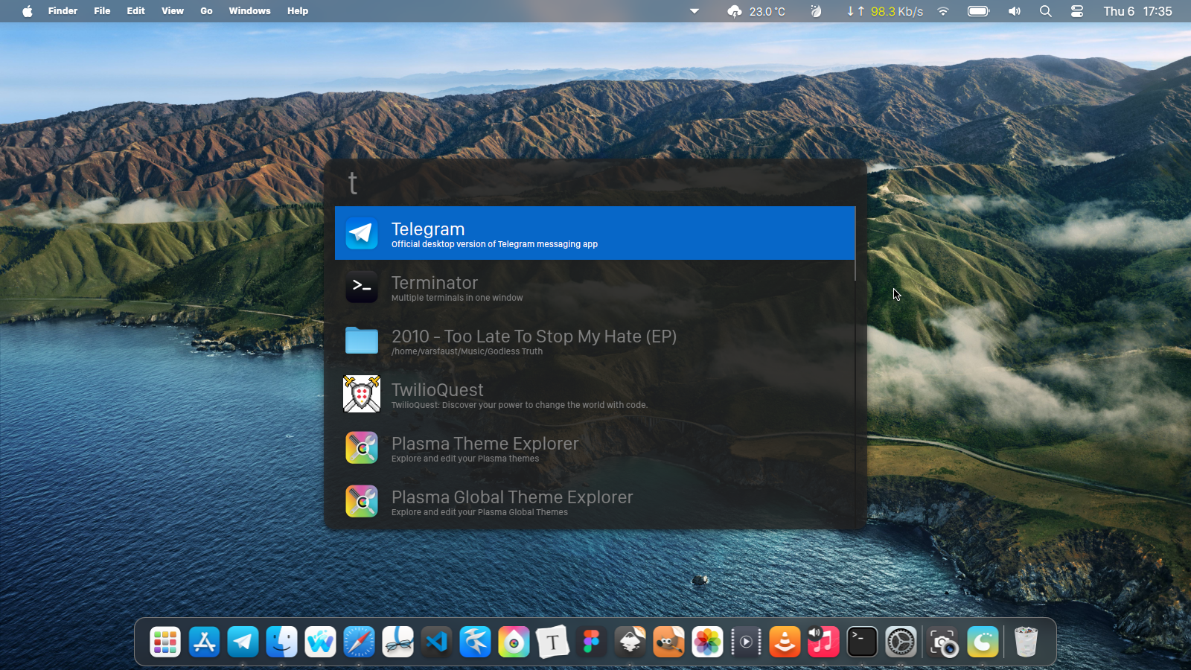
Task: Open Telegram from the dock
Action: [x=243, y=642]
